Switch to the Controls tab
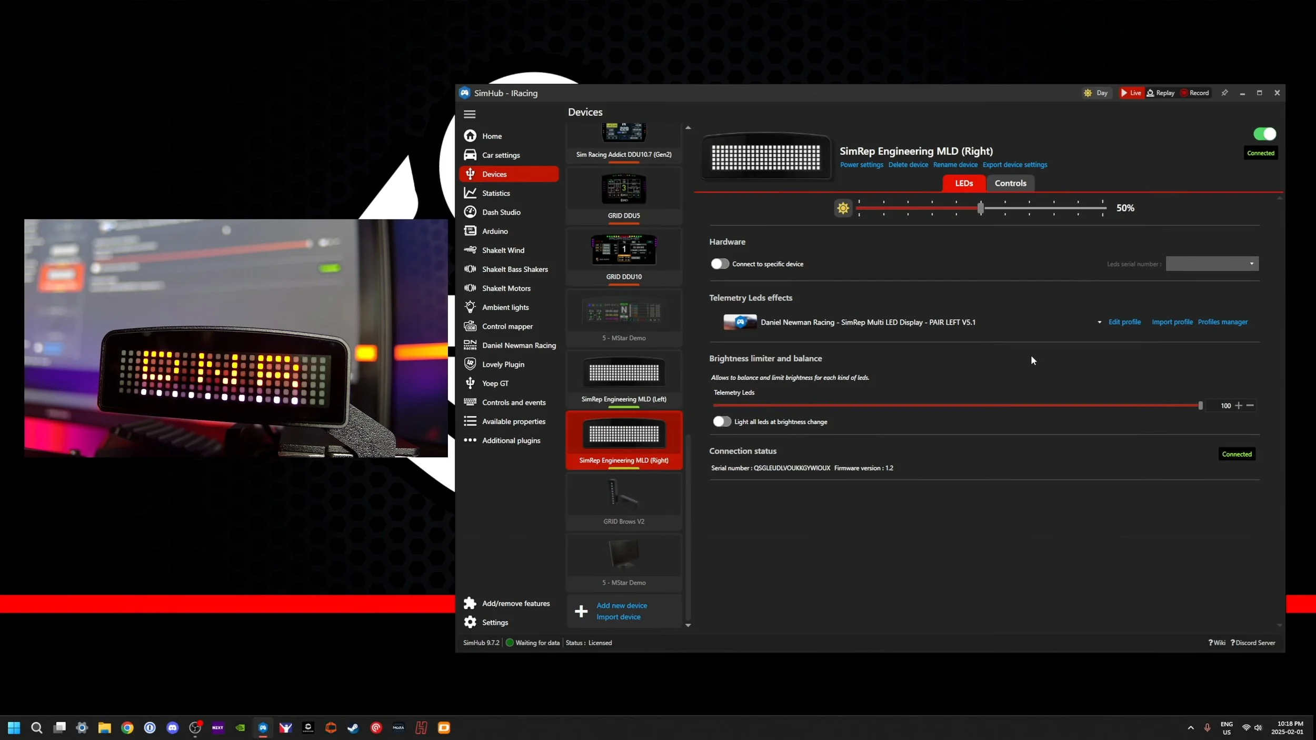1316x740 pixels. 1010,183
